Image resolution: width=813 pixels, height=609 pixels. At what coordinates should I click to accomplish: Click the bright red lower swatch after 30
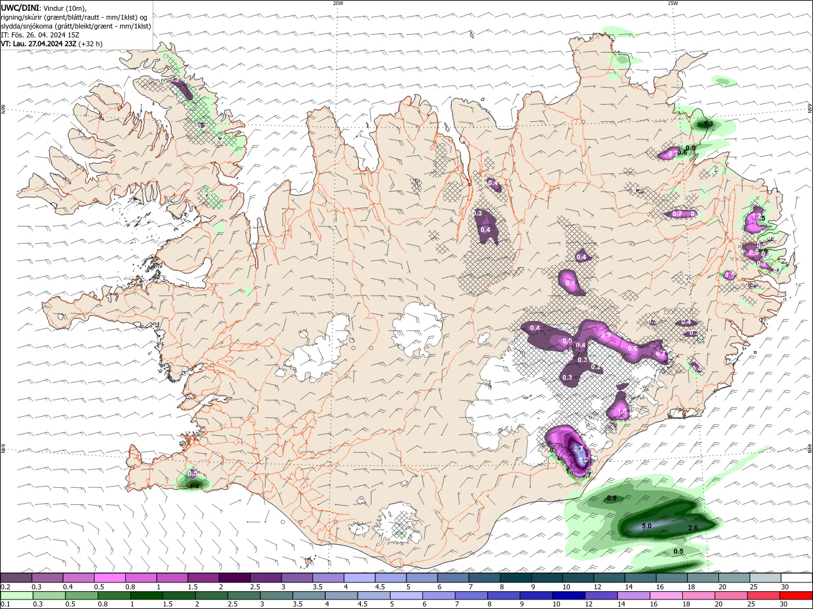(x=796, y=596)
